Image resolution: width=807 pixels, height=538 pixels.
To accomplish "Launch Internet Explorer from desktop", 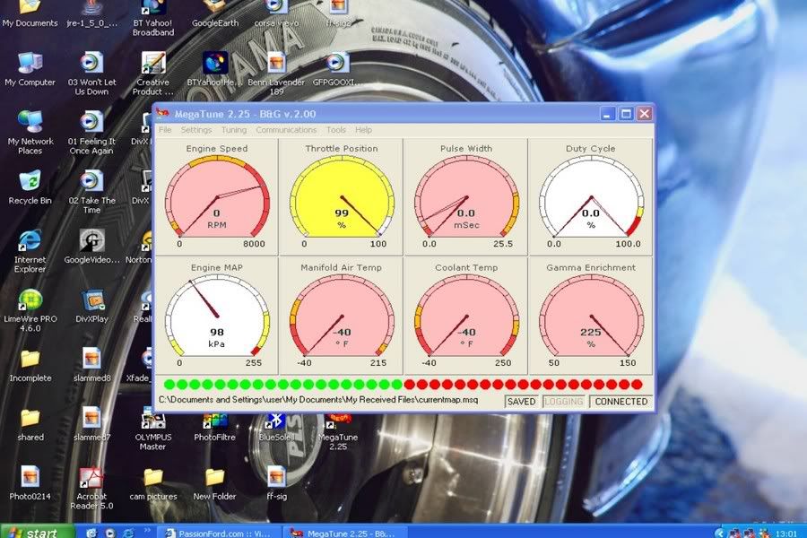I will (30, 251).
